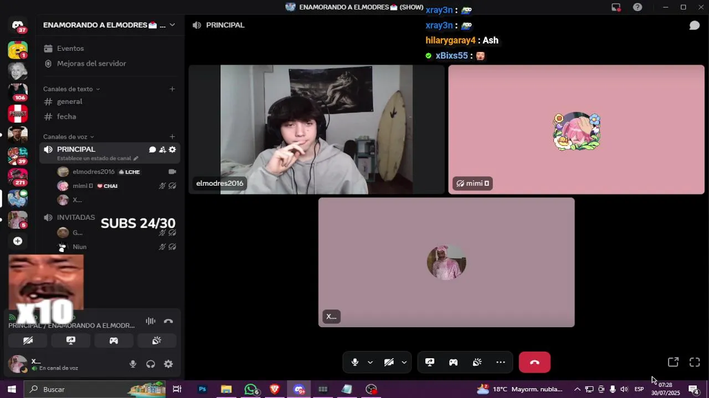Viewport: 709px width, 398px height.
Task: Open more options ellipsis in the call bar
Action: pyautogui.click(x=501, y=362)
